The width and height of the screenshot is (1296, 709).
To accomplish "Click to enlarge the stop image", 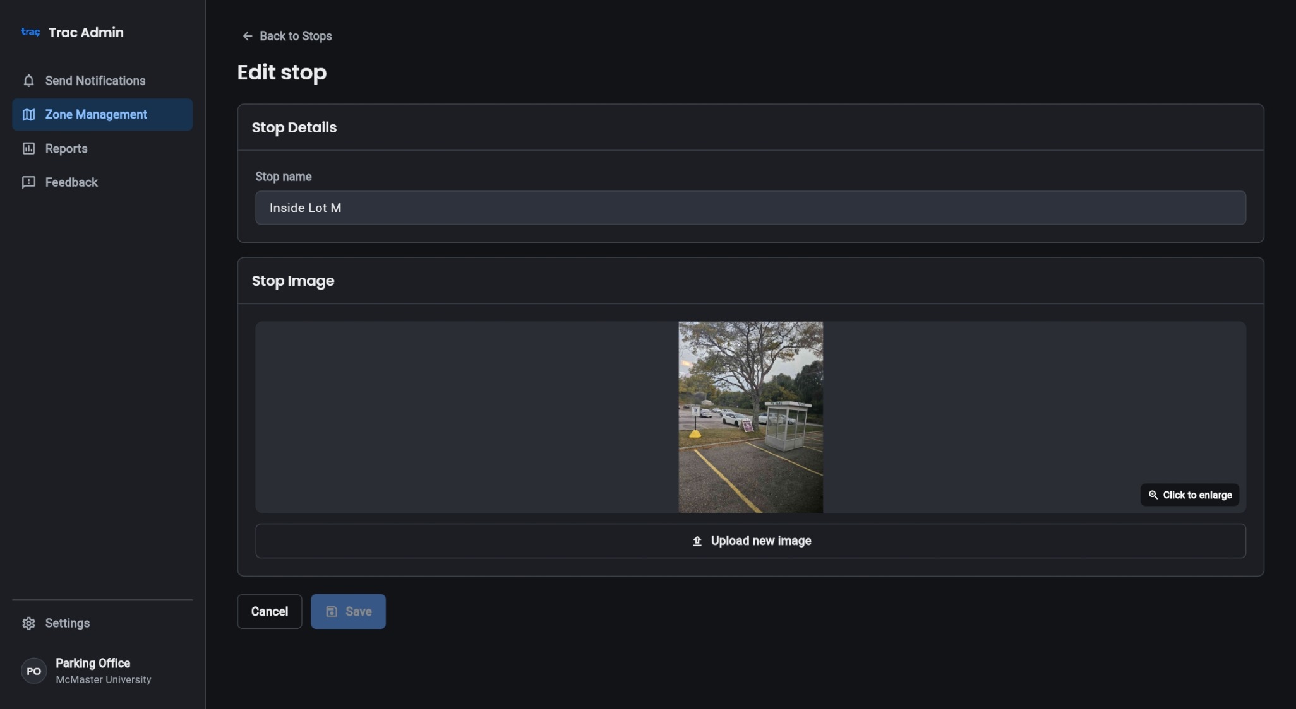I will click(x=1190, y=495).
